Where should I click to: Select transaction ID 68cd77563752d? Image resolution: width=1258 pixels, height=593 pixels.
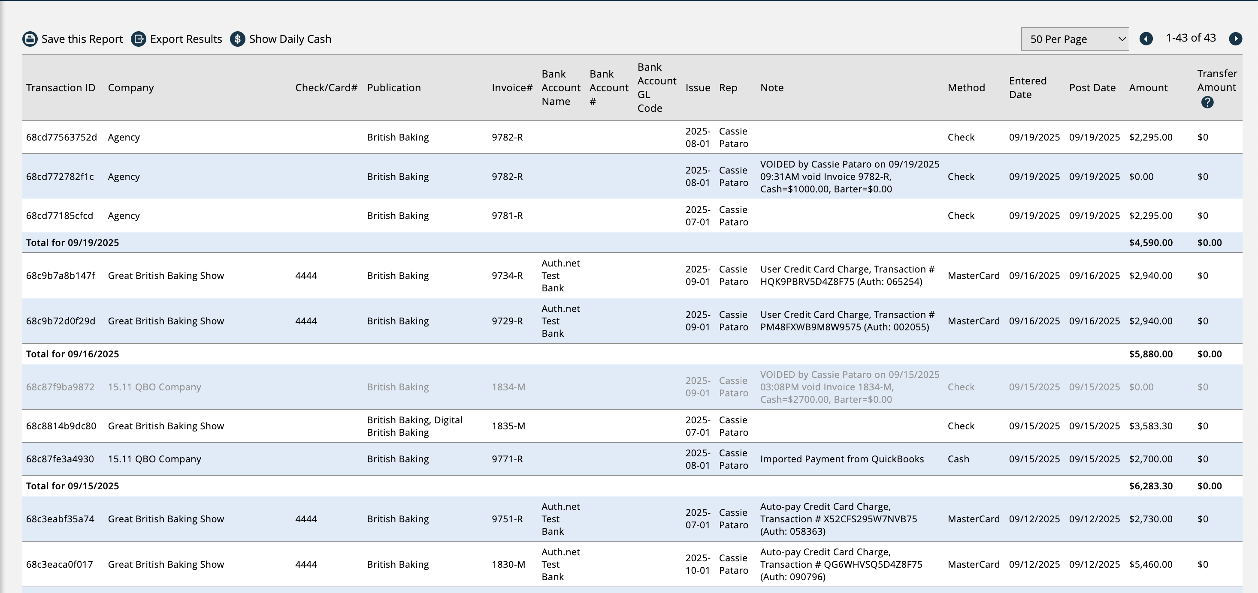[61, 137]
